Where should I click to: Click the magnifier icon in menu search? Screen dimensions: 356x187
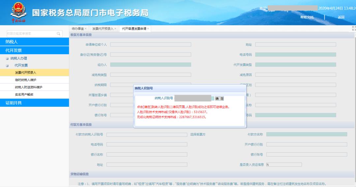pyautogui.click(x=58, y=34)
